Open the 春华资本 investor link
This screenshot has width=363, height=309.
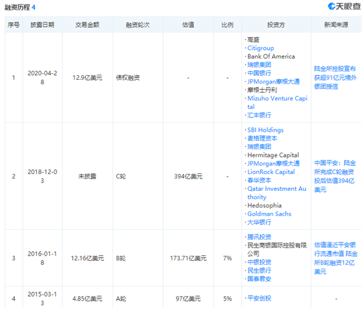(259, 180)
